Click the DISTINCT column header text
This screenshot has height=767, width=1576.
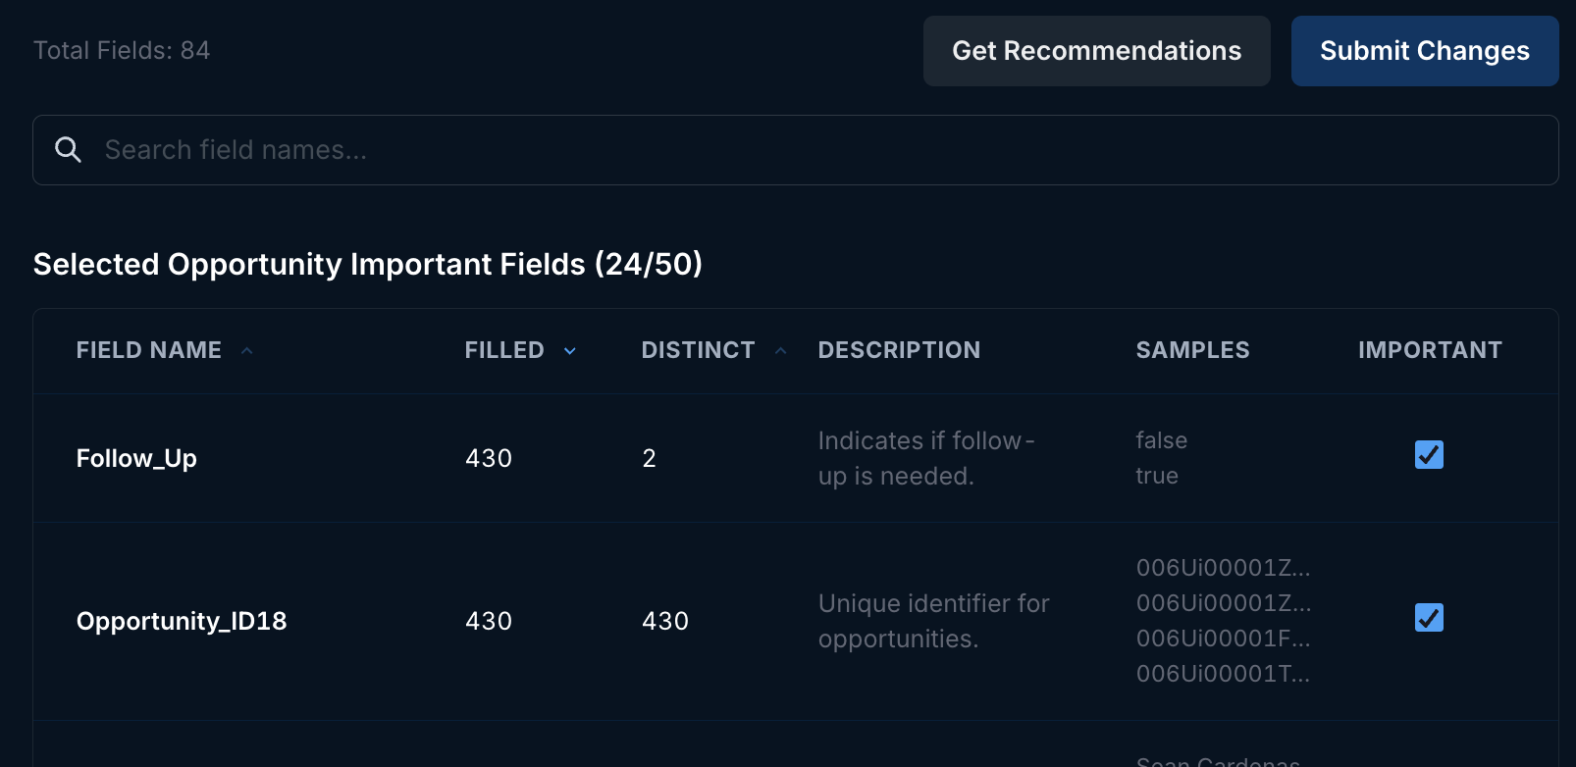[698, 350]
